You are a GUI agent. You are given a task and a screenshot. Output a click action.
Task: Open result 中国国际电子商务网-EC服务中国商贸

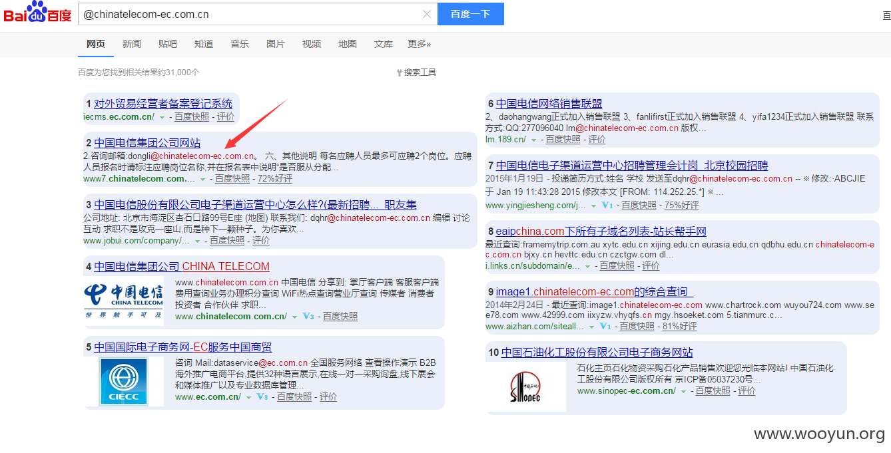pos(183,347)
